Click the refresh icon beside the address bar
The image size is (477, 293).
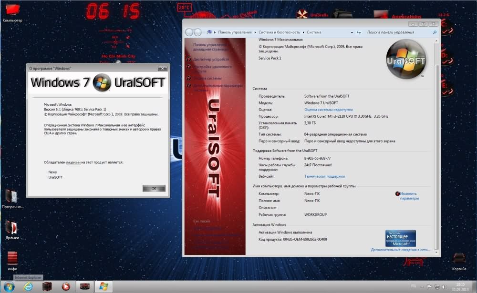point(358,32)
